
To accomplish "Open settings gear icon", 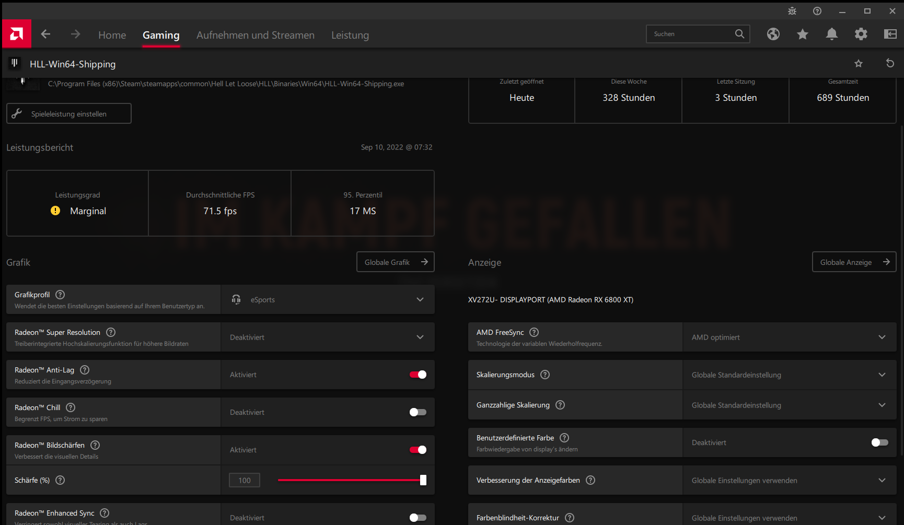I will [x=861, y=34].
